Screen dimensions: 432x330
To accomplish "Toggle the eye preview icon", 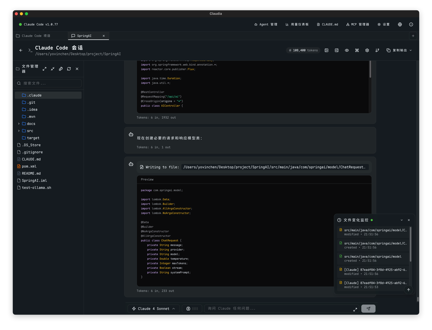I will point(347,50).
